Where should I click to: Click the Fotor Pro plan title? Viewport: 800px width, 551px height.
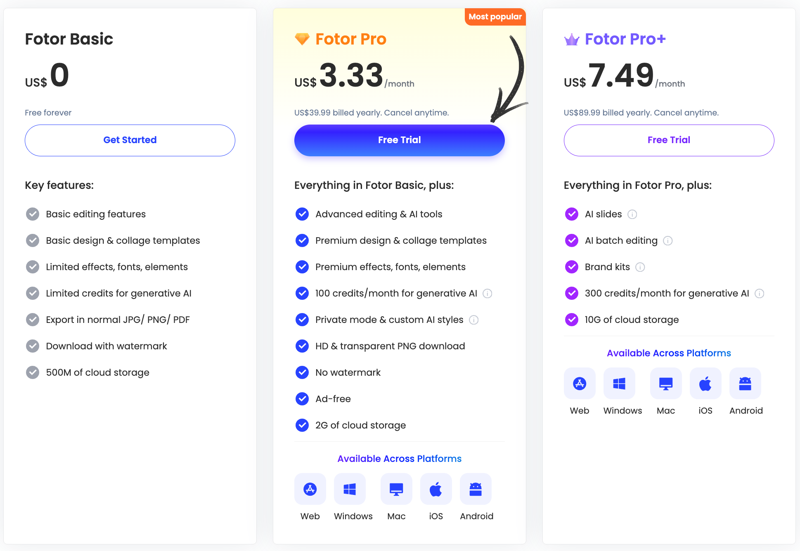[x=351, y=39]
